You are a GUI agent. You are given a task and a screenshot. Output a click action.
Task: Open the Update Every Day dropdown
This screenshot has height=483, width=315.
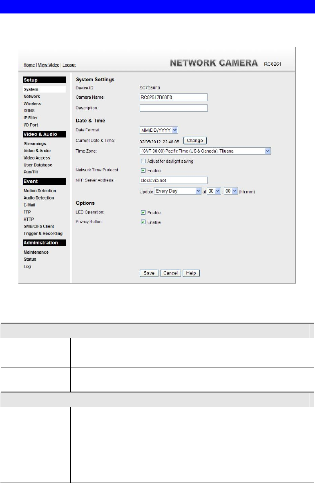tap(178, 191)
